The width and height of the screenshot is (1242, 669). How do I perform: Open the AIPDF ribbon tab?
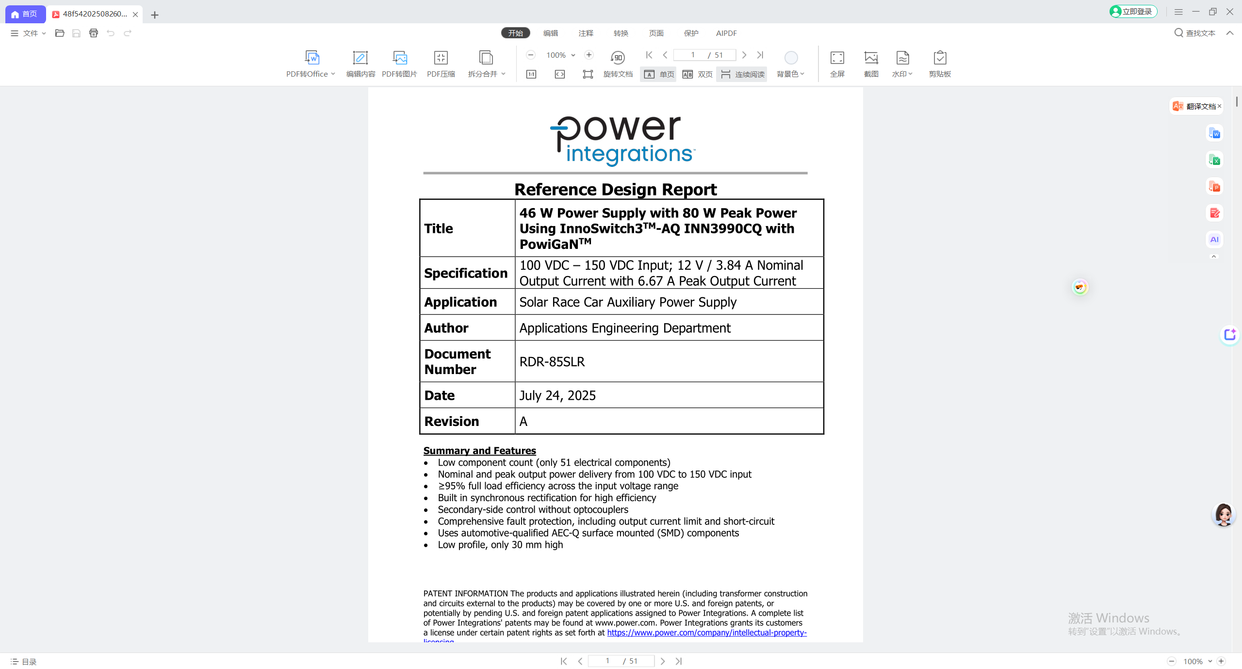pyautogui.click(x=726, y=33)
